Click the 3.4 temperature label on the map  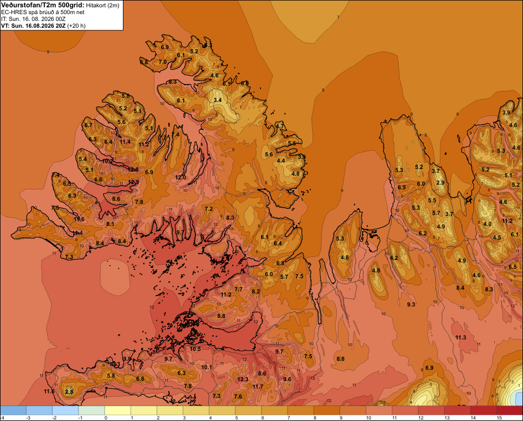218,100
